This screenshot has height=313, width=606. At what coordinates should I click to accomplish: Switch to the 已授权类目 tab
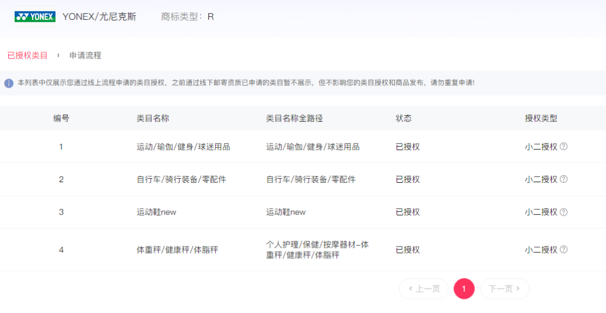pyautogui.click(x=27, y=55)
